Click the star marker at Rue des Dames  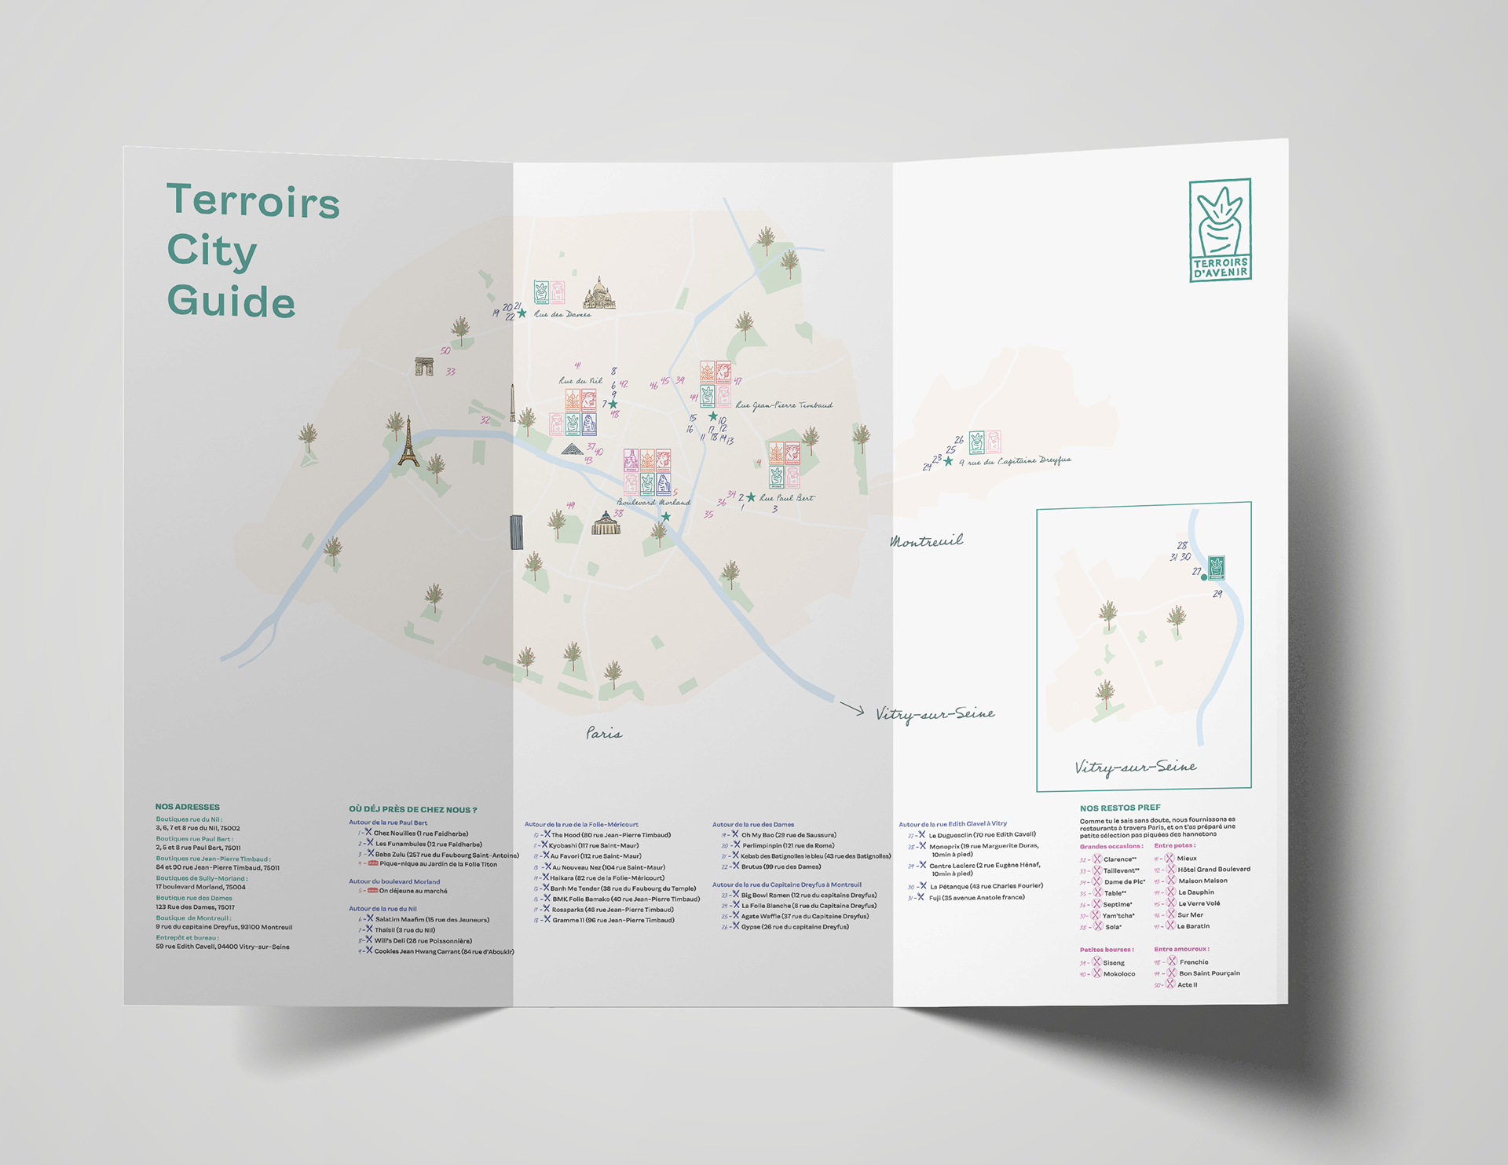pyautogui.click(x=522, y=313)
